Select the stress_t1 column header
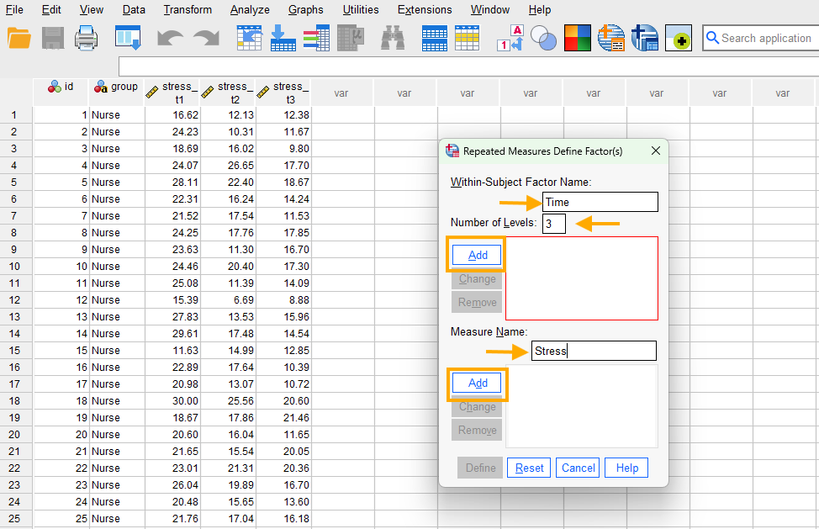 point(172,93)
